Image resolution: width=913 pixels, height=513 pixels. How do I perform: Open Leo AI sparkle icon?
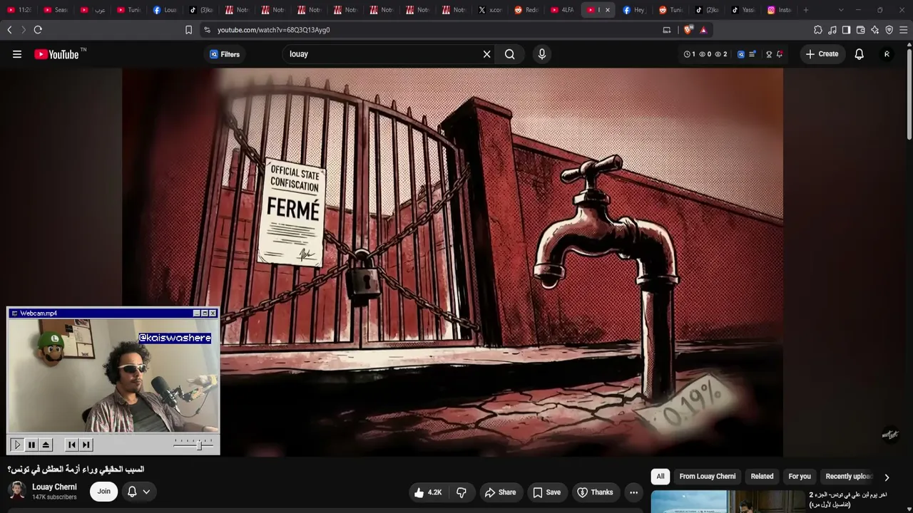(x=875, y=30)
